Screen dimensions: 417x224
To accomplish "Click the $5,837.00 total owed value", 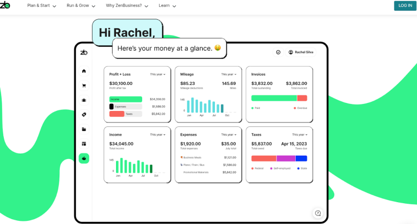I will 261,144.
